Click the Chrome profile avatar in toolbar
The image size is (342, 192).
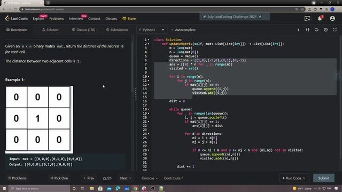coord(332,10)
